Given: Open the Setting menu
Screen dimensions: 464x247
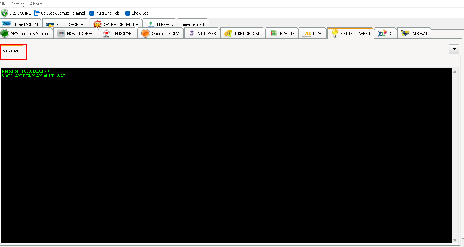Looking at the screenshot, I should point(18,4).
